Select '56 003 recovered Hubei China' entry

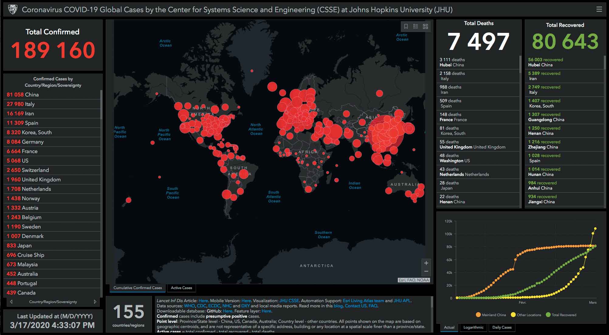[565, 62]
